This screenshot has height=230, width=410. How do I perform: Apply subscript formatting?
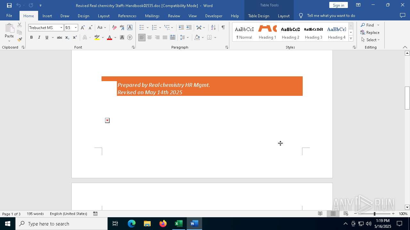(x=67, y=37)
